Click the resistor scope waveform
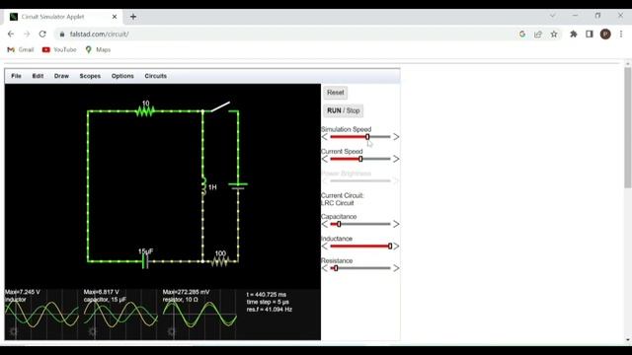Viewport: 632px width, 355px height. tap(199, 315)
